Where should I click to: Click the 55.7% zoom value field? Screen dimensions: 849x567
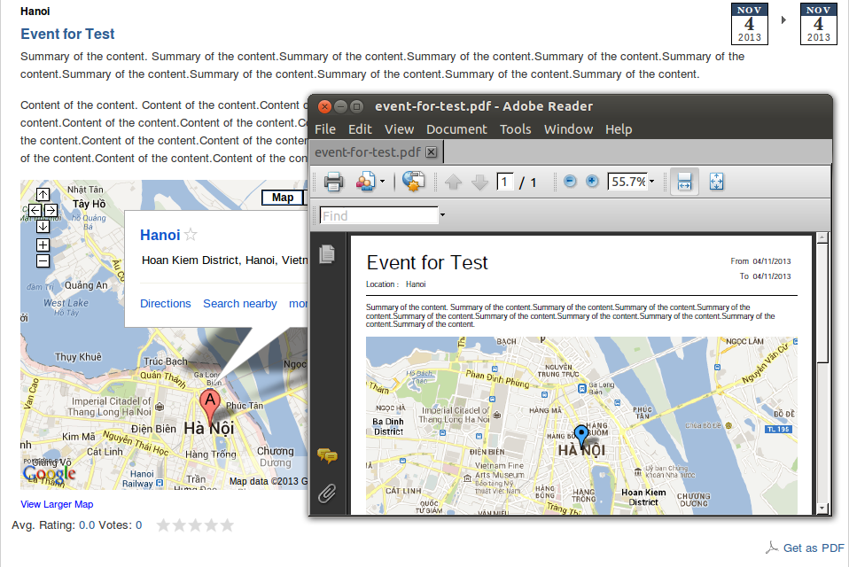tap(627, 182)
